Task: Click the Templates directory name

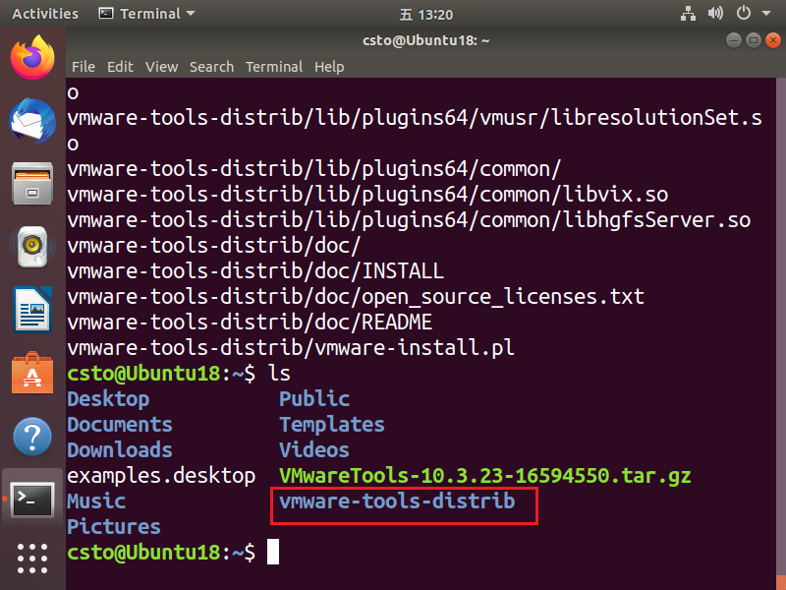Action: 332,425
